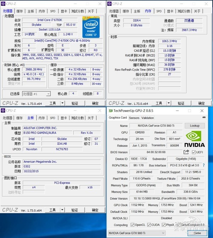Toggle the OpenCL checkbox
Viewport: 213px width, 238px height.
tap(132, 225)
